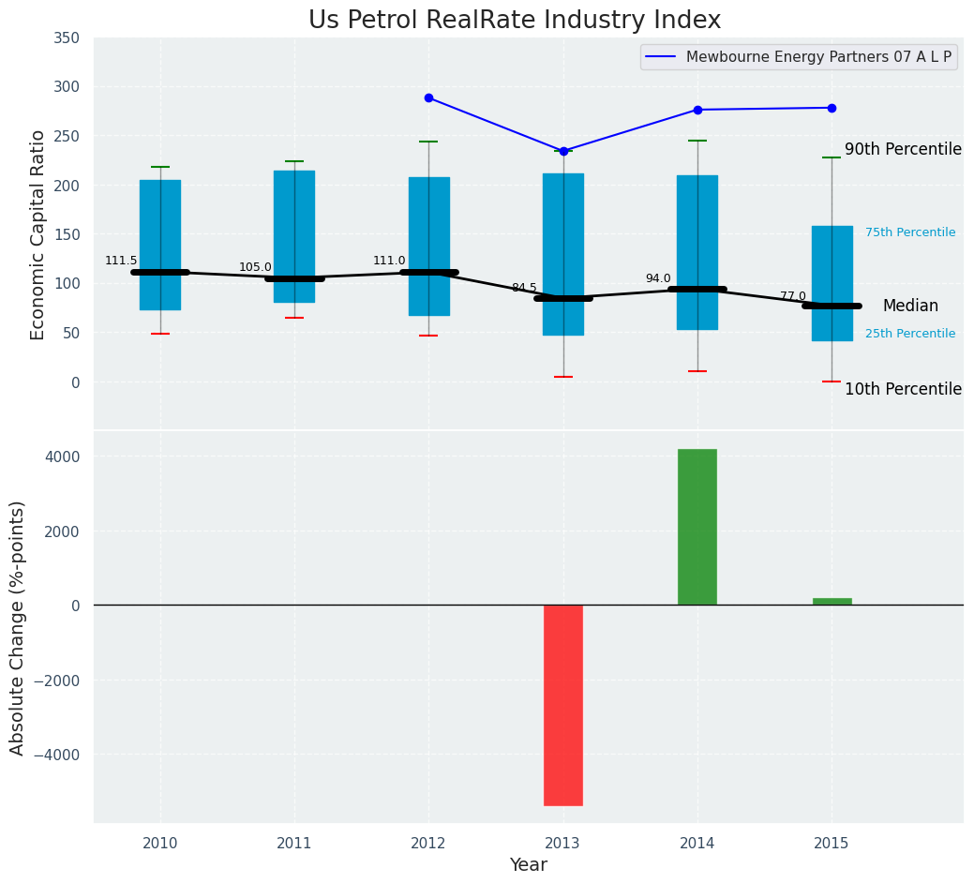Click the Year axis title
The image size is (974, 883).
coord(529,865)
